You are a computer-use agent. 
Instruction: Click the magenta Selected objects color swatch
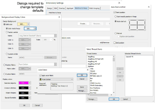[24, 83]
